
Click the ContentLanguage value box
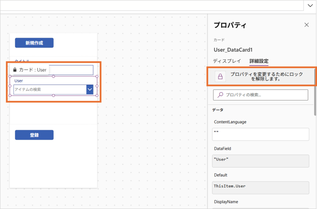[261, 134]
